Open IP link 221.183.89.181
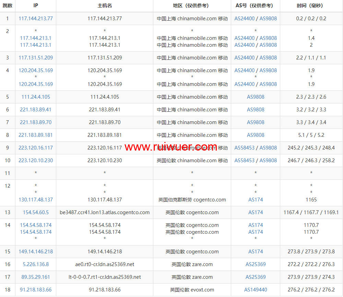The height and width of the screenshot is (297, 343). pyautogui.click(x=36, y=135)
